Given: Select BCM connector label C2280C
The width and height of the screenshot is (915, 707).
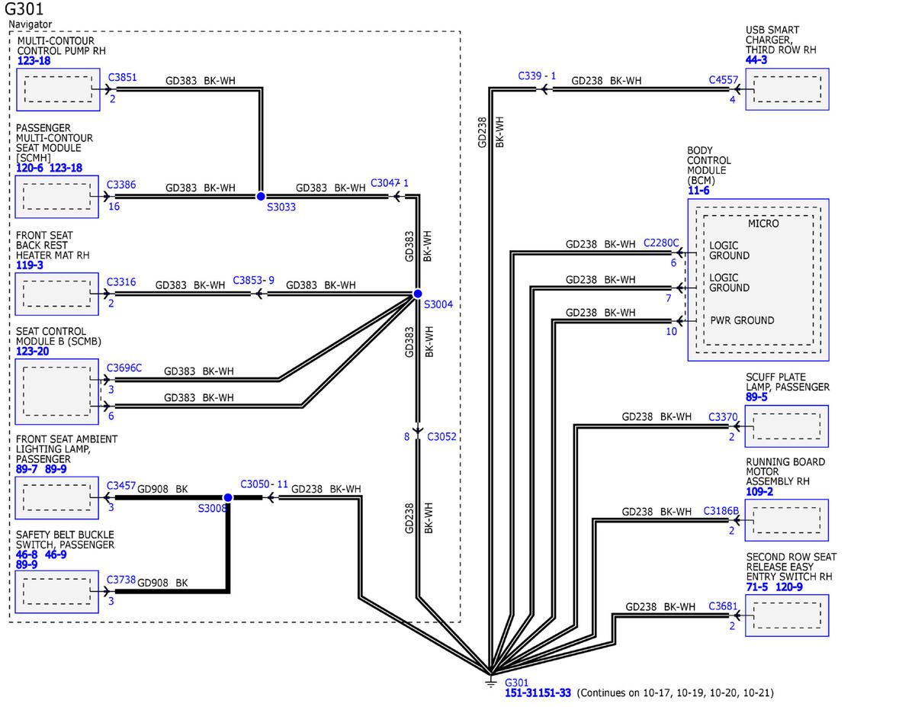Looking at the screenshot, I should (x=661, y=243).
